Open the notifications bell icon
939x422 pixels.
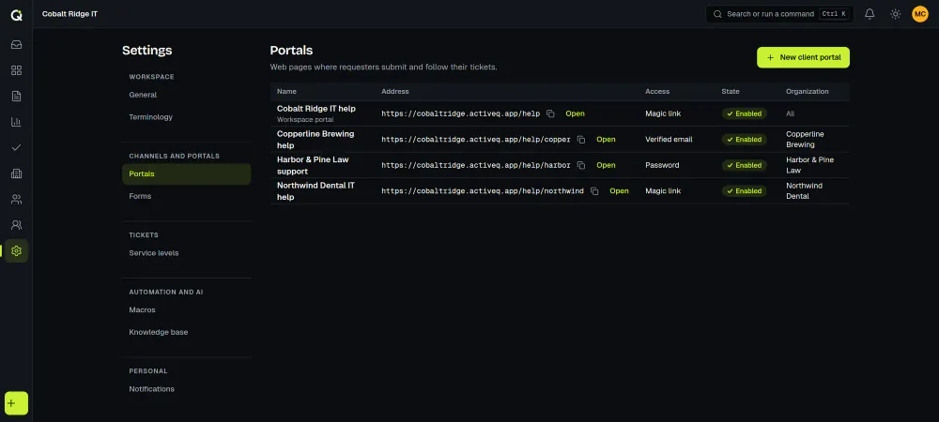point(870,14)
